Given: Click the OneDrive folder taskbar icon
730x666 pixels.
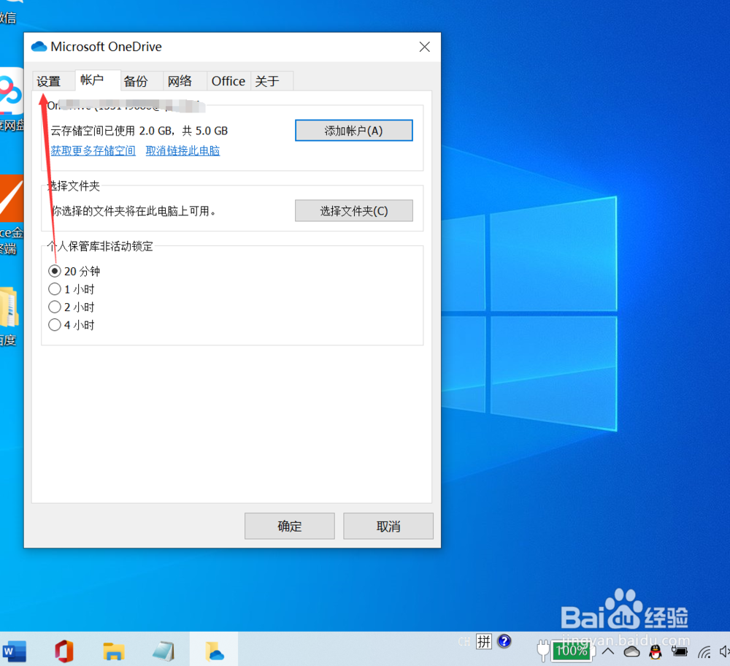Looking at the screenshot, I should [x=214, y=651].
